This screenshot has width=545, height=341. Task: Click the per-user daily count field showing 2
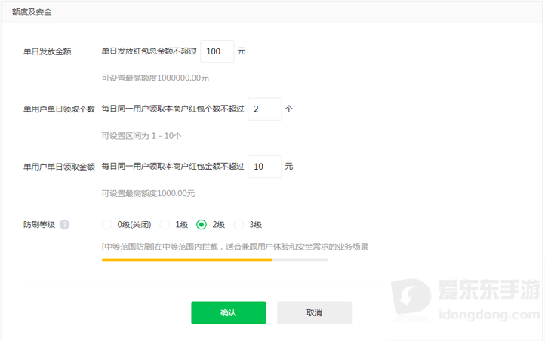tap(265, 109)
